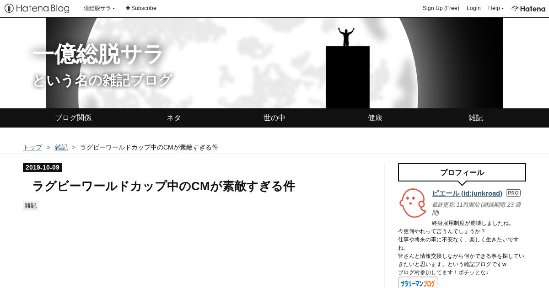
Task: Go to トップ breadcrumb link
Action: click(32, 147)
